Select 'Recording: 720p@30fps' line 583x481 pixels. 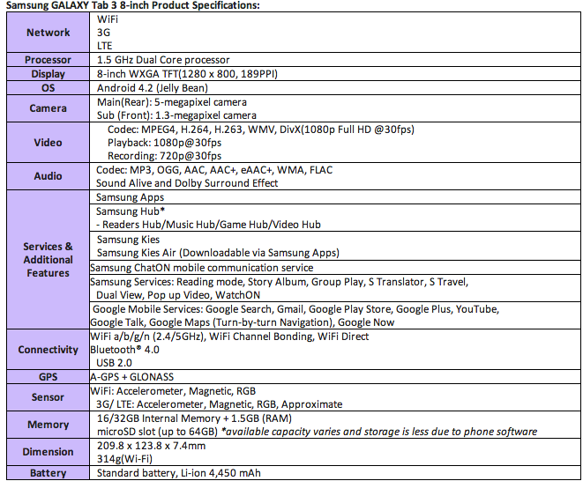pos(164,156)
